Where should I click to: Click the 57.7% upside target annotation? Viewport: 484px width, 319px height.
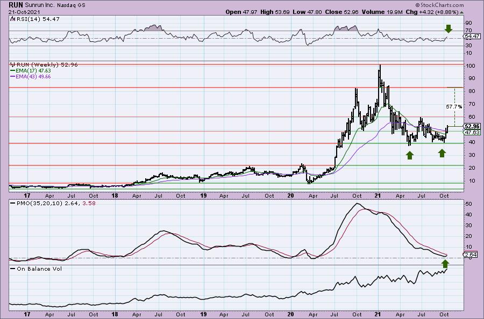point(454,107)
